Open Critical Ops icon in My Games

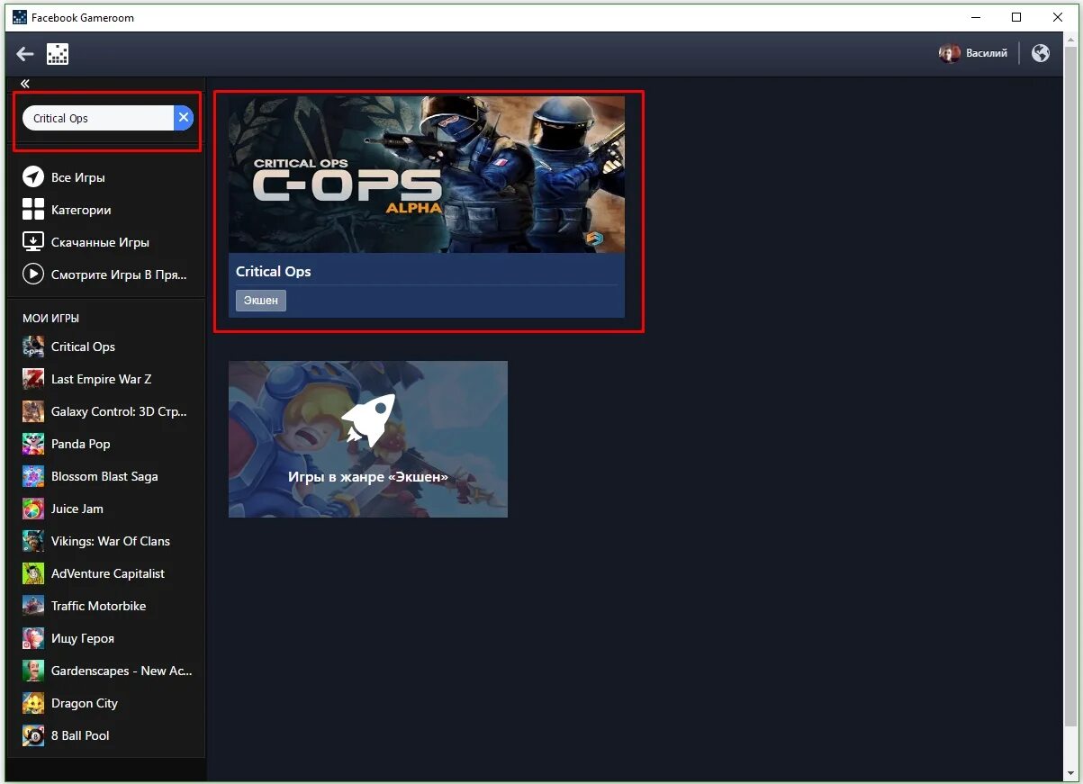click(33, 347)
